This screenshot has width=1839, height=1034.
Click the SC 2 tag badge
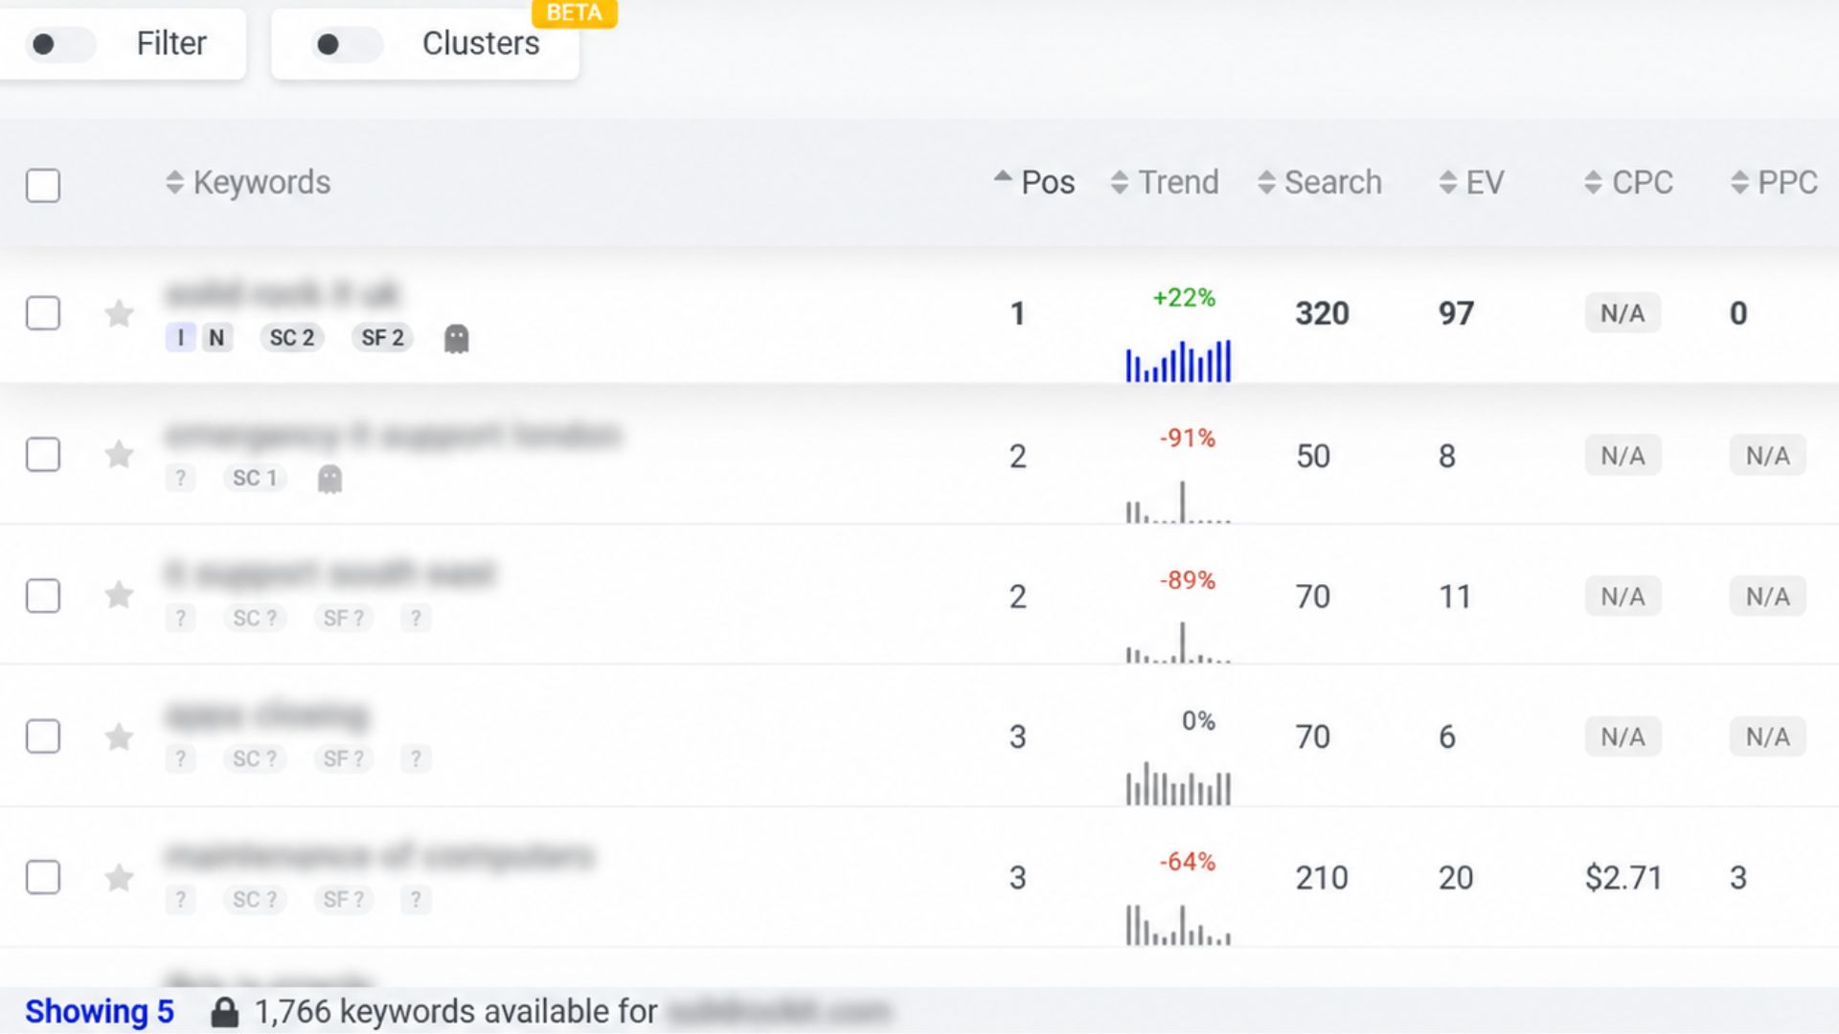[292, 338]
